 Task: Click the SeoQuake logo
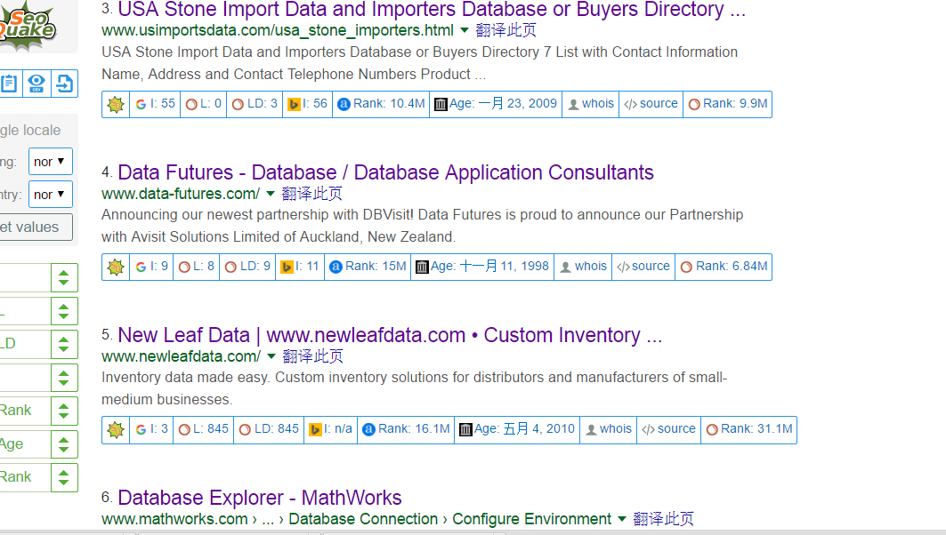pos(28,24)
